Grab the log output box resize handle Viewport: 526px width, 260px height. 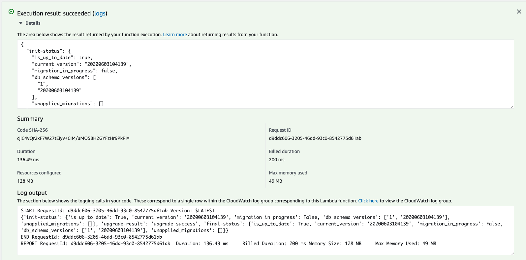tap(512, 253)
